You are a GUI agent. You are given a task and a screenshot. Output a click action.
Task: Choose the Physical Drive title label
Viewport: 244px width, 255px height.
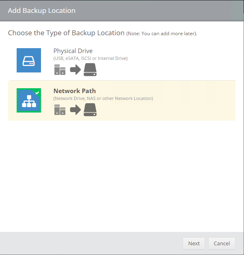73,51
